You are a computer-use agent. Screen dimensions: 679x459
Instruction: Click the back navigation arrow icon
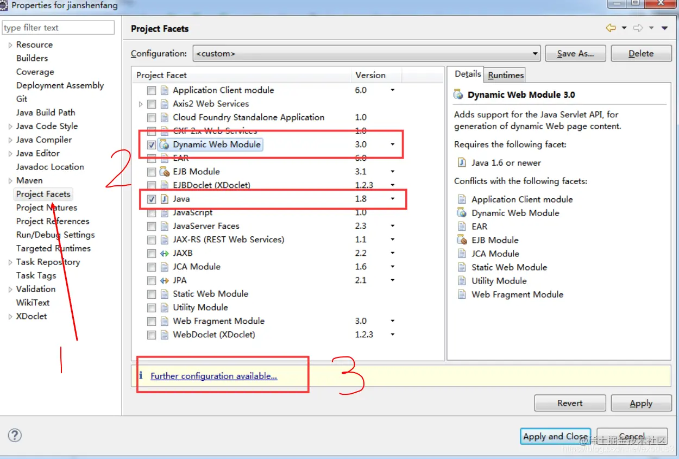coord(611,28)
